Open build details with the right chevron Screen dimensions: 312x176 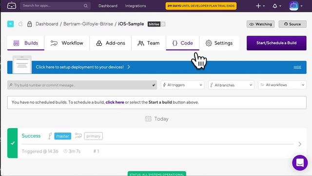(300, 144)
